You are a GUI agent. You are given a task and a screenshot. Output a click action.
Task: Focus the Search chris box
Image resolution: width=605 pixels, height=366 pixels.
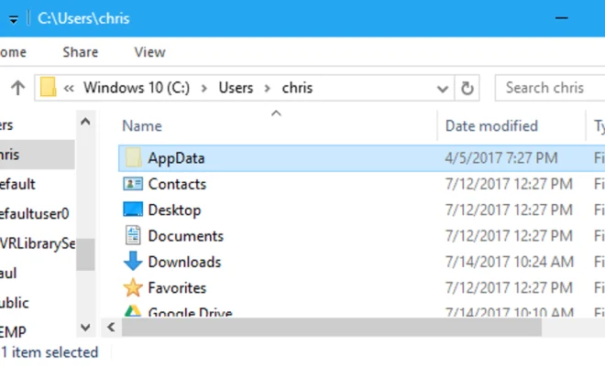550,88
